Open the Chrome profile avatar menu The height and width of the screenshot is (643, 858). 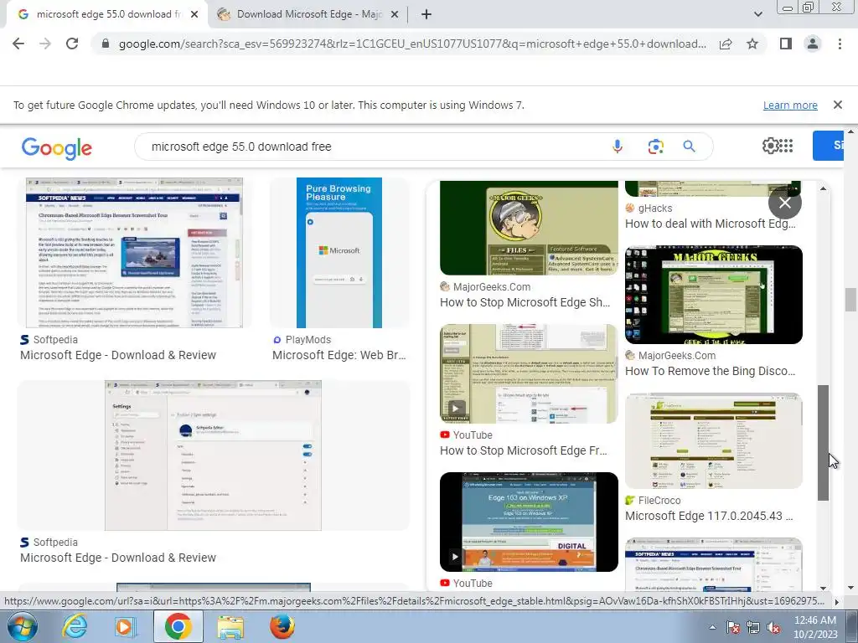coord(813,44)
